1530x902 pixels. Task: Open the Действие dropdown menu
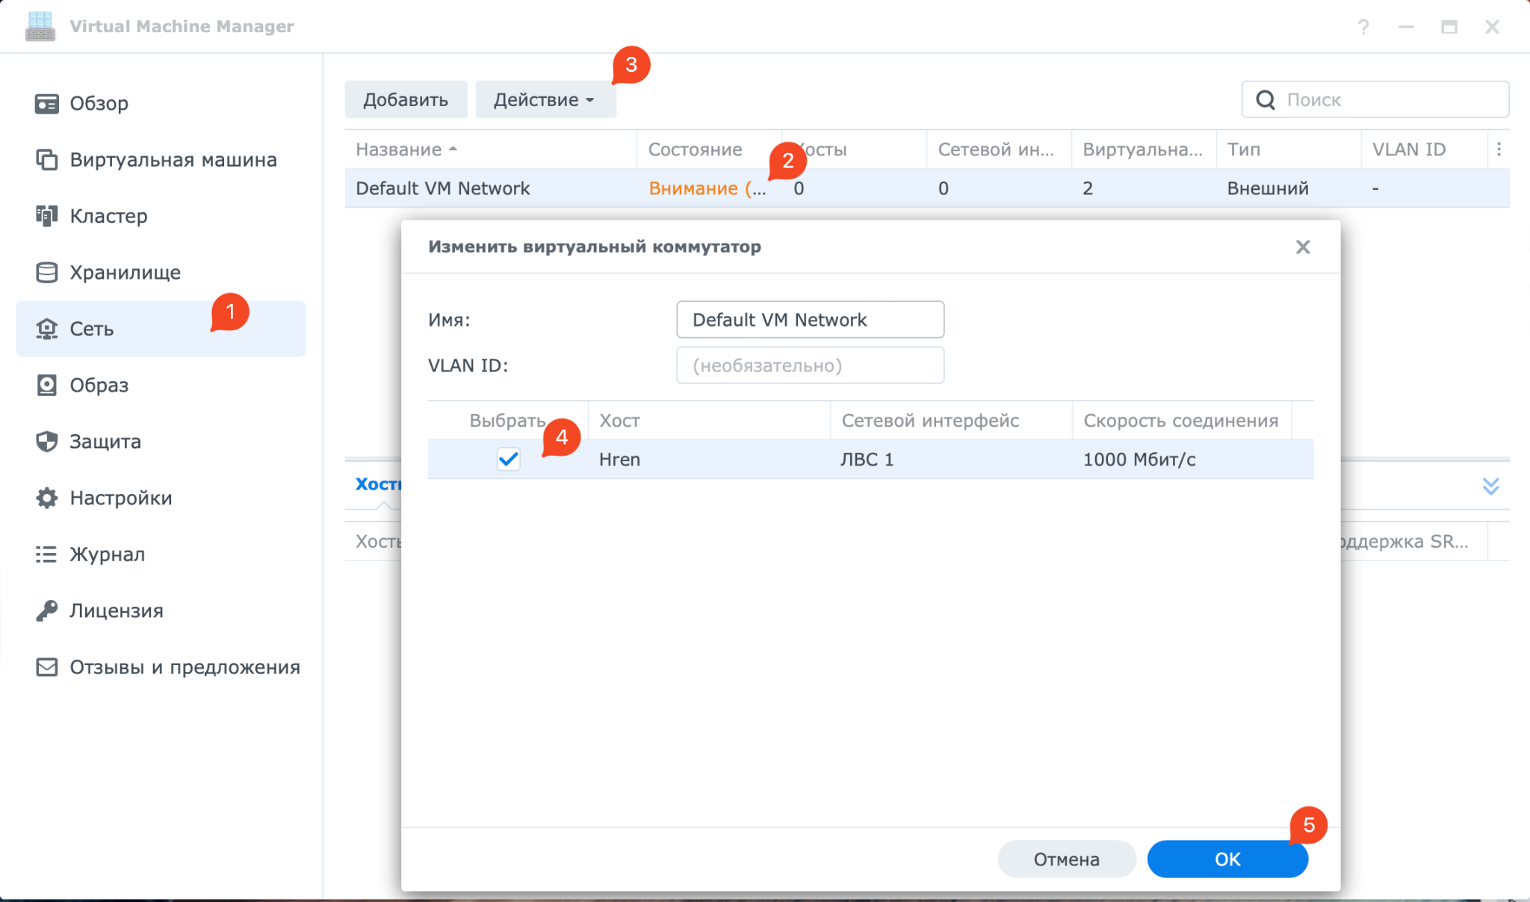[x=545, y=99]
